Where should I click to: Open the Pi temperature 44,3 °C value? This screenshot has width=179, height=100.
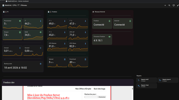pyautogui.click(x=28, y=24)
